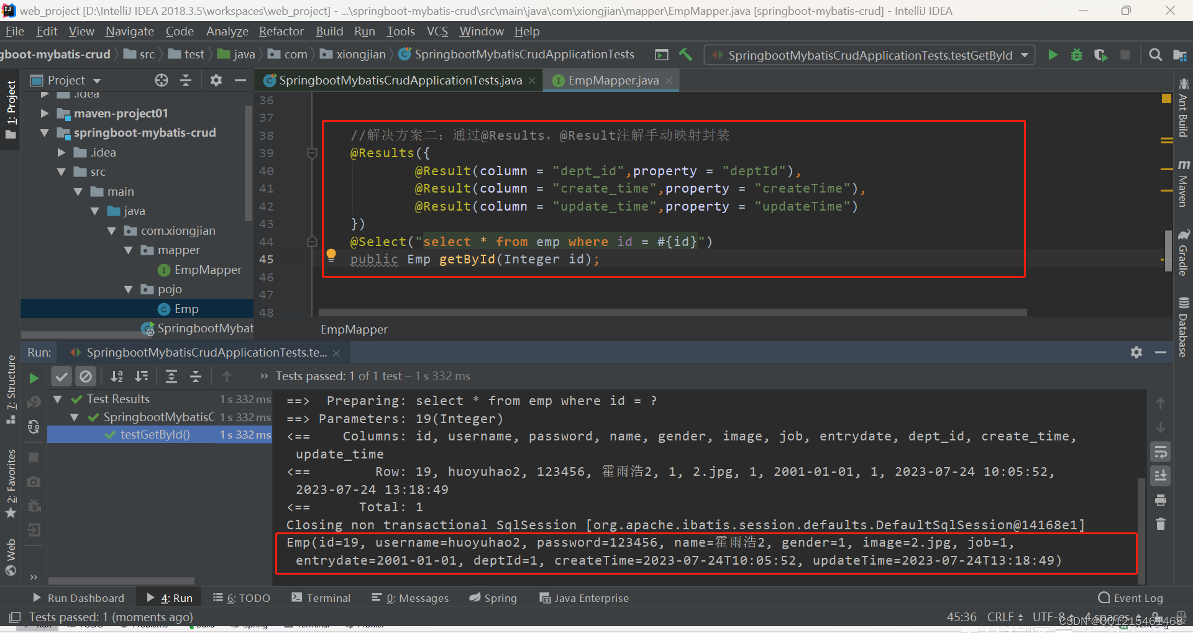Screen dimensions: 1193x633
Task: Fold the @Results annotation at line 39
Action: click(x=313, y=153)
